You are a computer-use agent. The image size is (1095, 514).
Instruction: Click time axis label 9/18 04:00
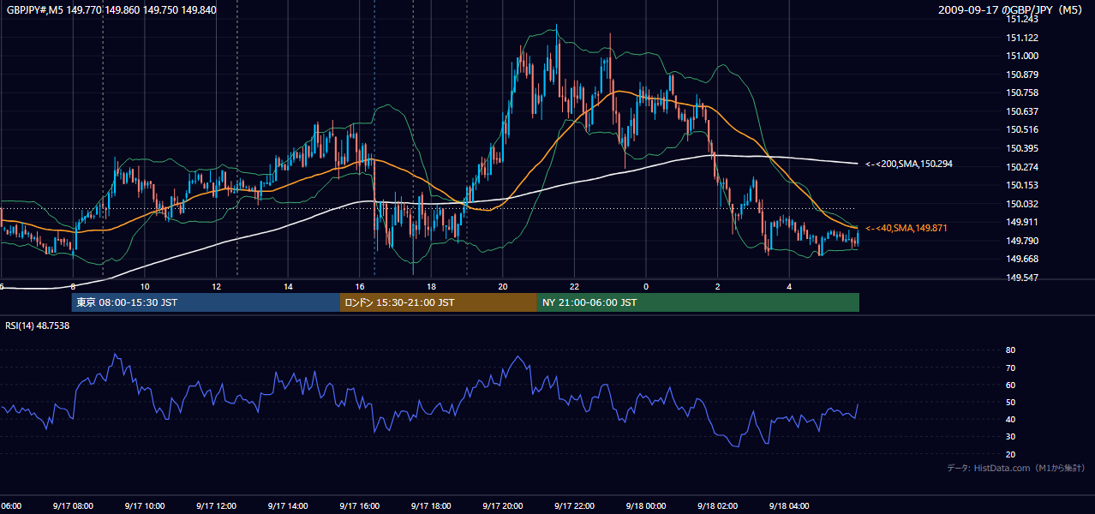pos(789,505)
